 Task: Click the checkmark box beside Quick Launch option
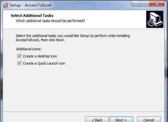(19, 63)
